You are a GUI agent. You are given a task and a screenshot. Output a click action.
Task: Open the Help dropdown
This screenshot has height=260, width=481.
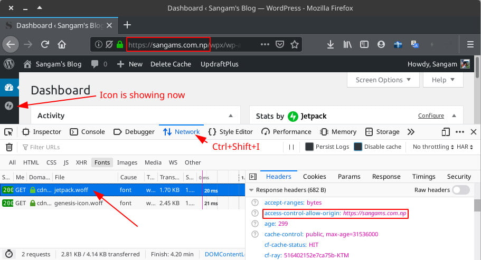(x=443, y=80)
